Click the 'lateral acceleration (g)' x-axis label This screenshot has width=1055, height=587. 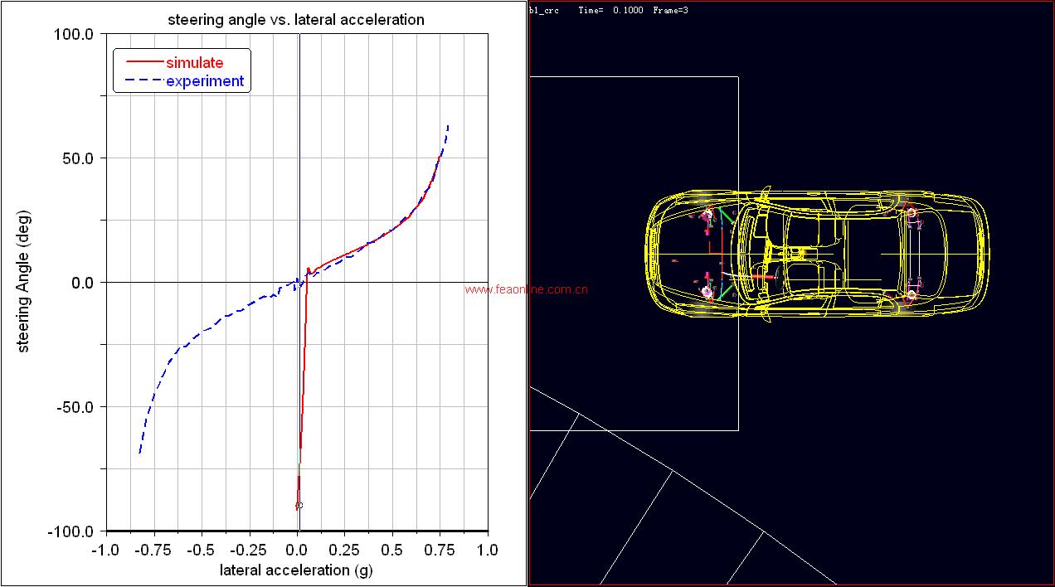click(x=296, y=570)
